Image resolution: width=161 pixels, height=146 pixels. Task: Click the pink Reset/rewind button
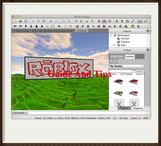[x=70, y=26]
